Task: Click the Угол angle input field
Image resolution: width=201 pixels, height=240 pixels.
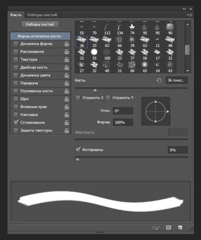Action: [x=123, y=111]
